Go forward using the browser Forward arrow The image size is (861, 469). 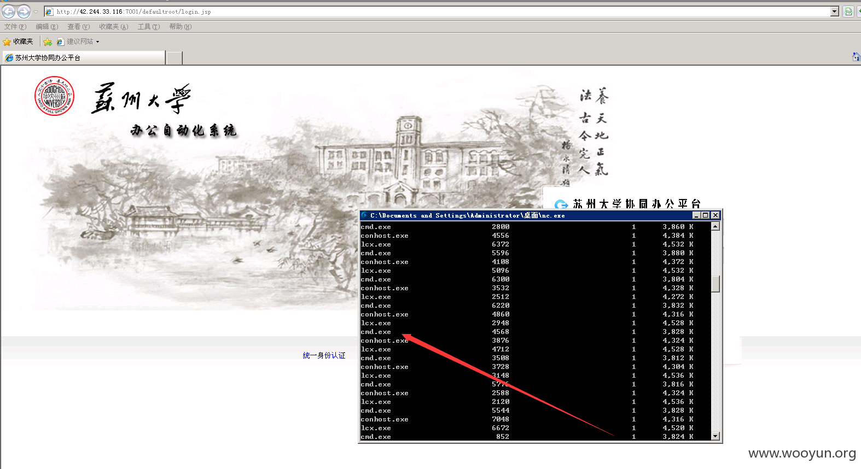[x=24, y=11]
